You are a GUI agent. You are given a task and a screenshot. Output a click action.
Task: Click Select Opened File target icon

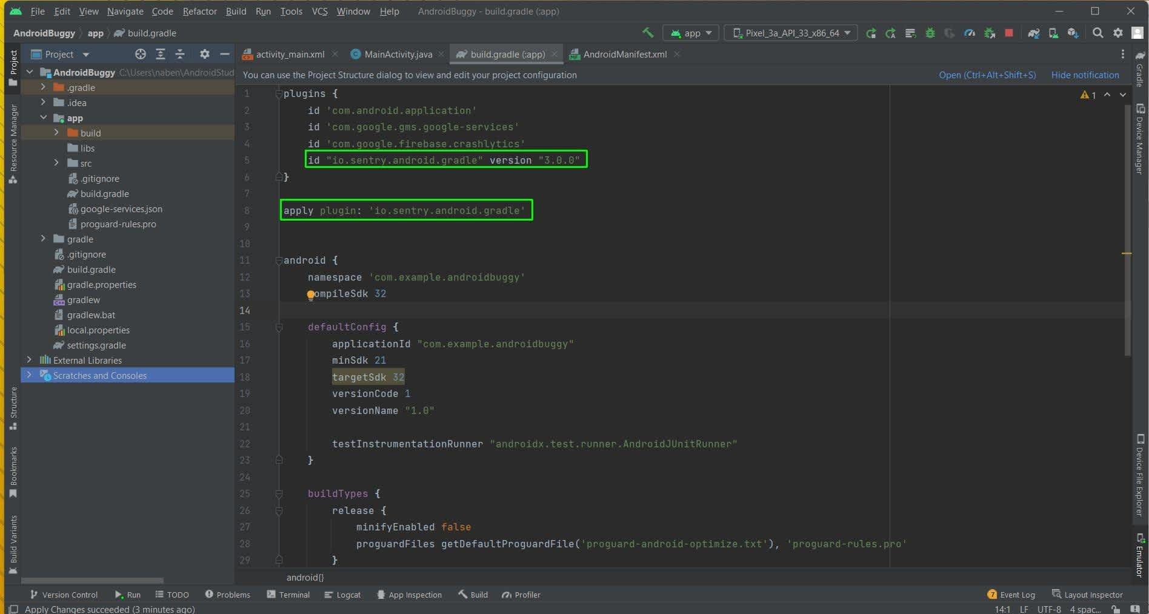(141, 54)
